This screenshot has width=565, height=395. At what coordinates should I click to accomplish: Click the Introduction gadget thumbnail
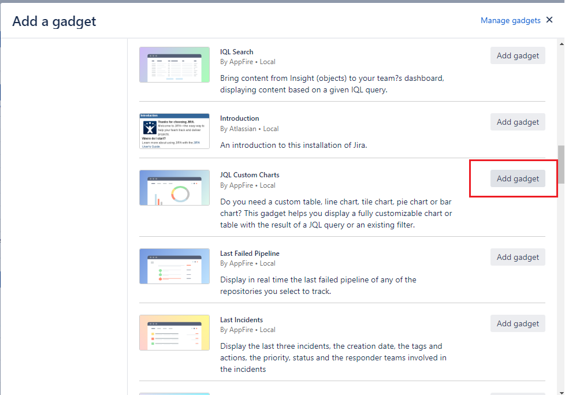(x=174, y=131)
